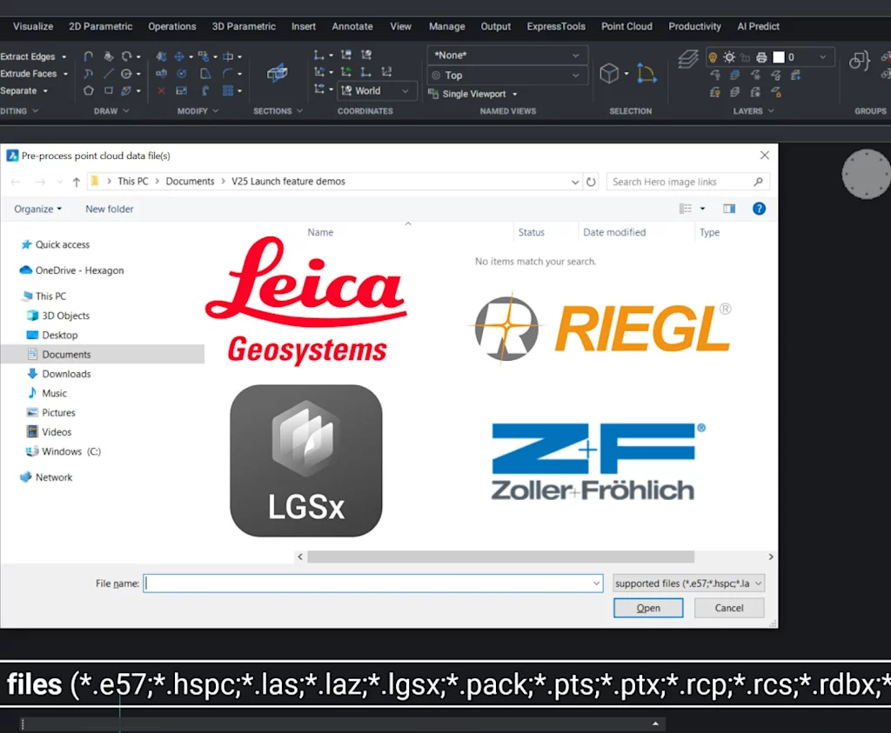Expand the Organize menu

[38, 209]
